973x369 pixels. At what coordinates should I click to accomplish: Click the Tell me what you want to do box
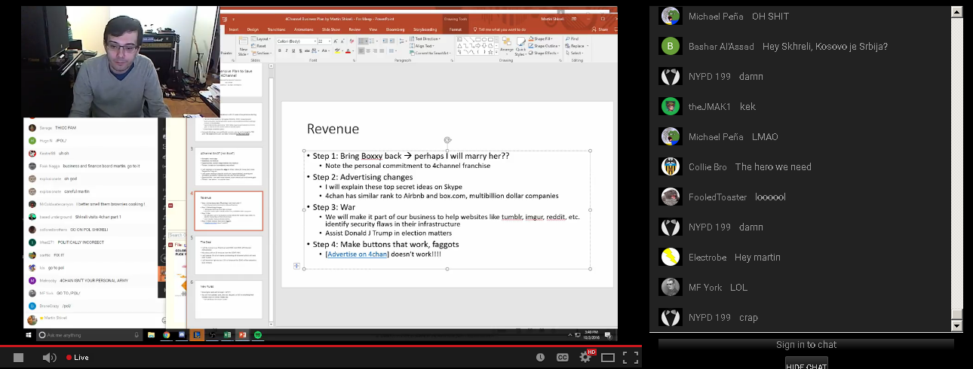pos(499,29)
